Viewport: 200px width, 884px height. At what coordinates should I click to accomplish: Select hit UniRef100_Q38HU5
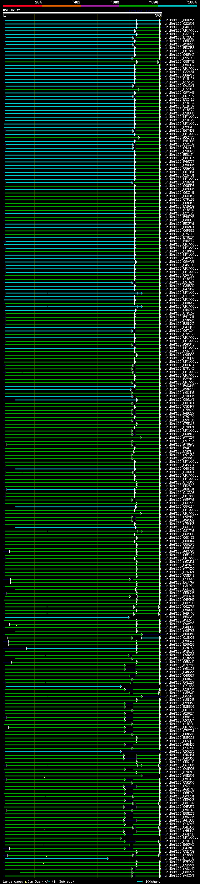tap(179, 396)
